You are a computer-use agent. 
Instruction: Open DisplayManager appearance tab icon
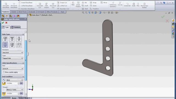(x=18, y=16)
